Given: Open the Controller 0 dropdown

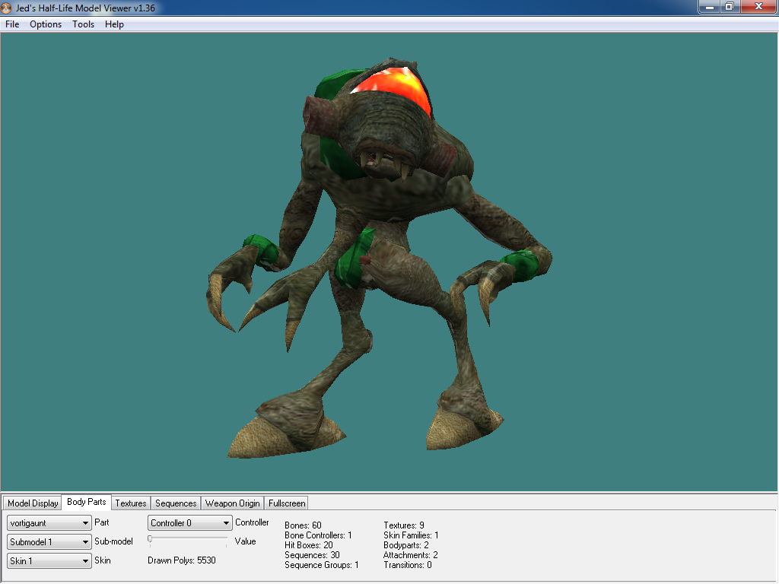Looking at the screenshot, I should [190, 523].
